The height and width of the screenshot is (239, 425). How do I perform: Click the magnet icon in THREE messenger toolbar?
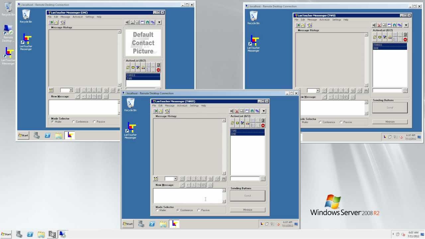[252, 111]
